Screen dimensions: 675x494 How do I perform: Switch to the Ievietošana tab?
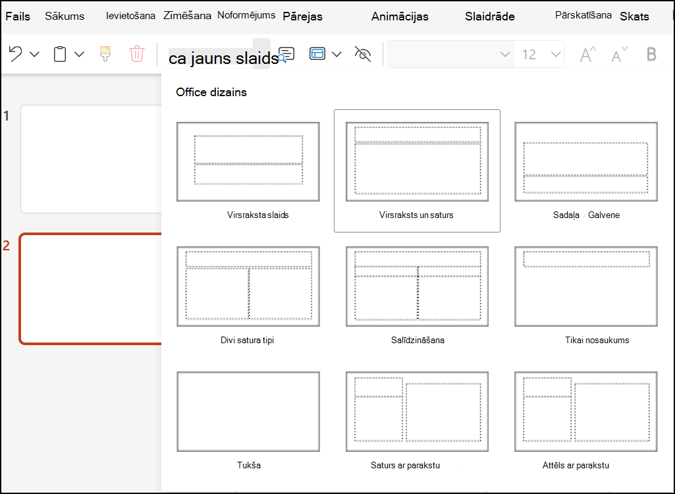pos(131,16)
